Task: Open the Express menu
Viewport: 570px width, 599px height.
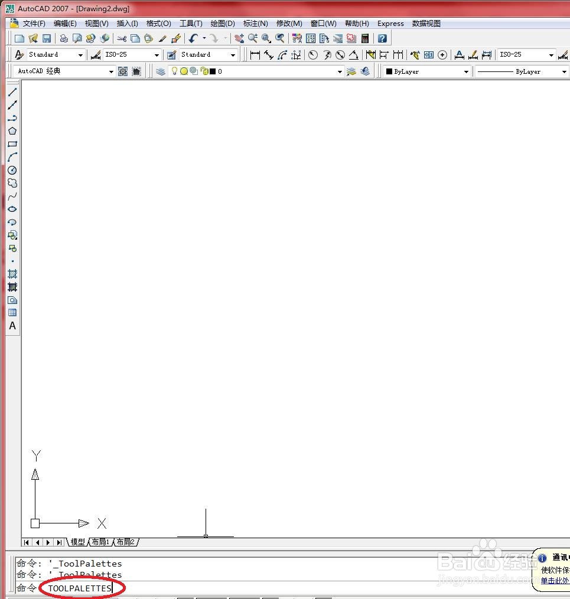Action: (390, 23)
